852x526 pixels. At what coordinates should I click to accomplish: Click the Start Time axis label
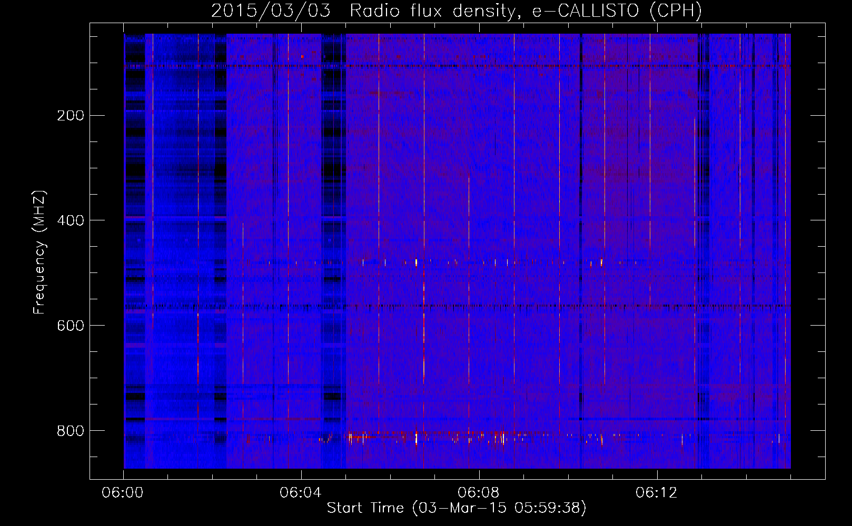tap(457, 508)
